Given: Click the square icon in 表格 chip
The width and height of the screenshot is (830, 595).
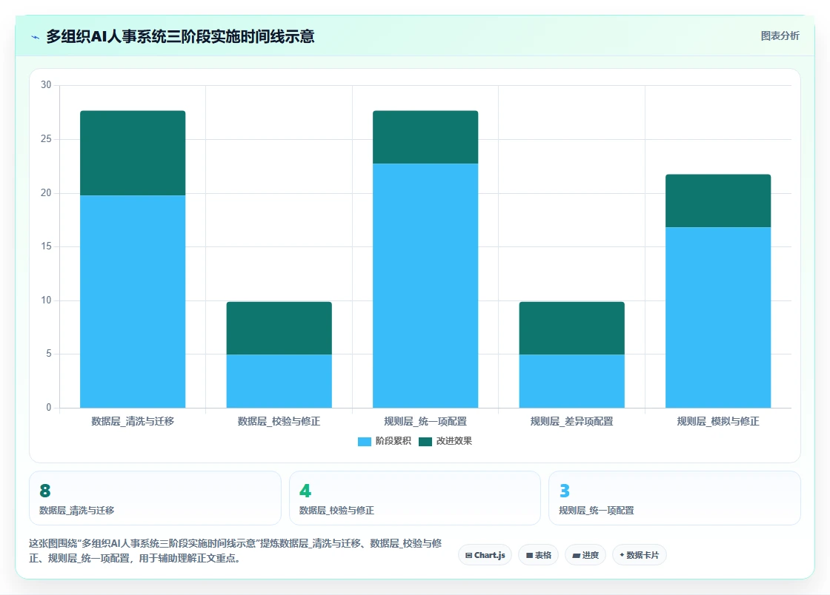Looking at the screenshot, I should (529, 555).
